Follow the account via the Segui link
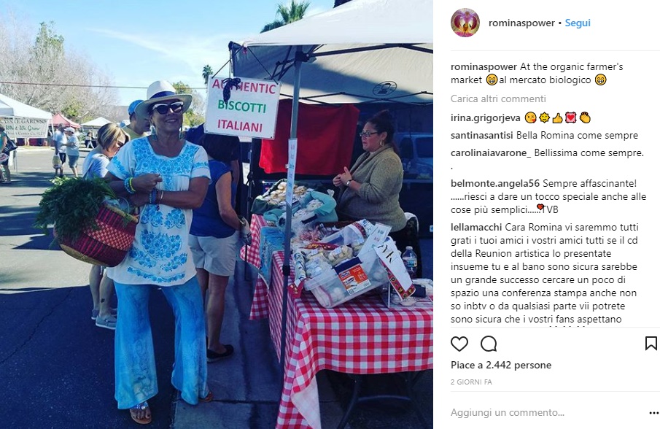The image size is (660, 429). (578, 23)
